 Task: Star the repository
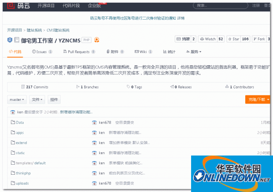[234, 39]
